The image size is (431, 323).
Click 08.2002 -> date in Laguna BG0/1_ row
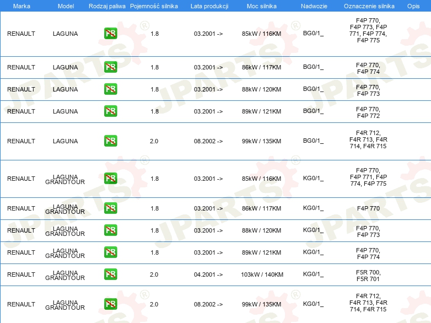pos(208,141)
